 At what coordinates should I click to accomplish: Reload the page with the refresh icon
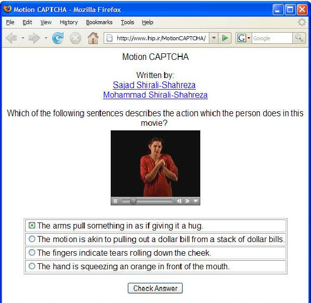(x=58, y=38)
